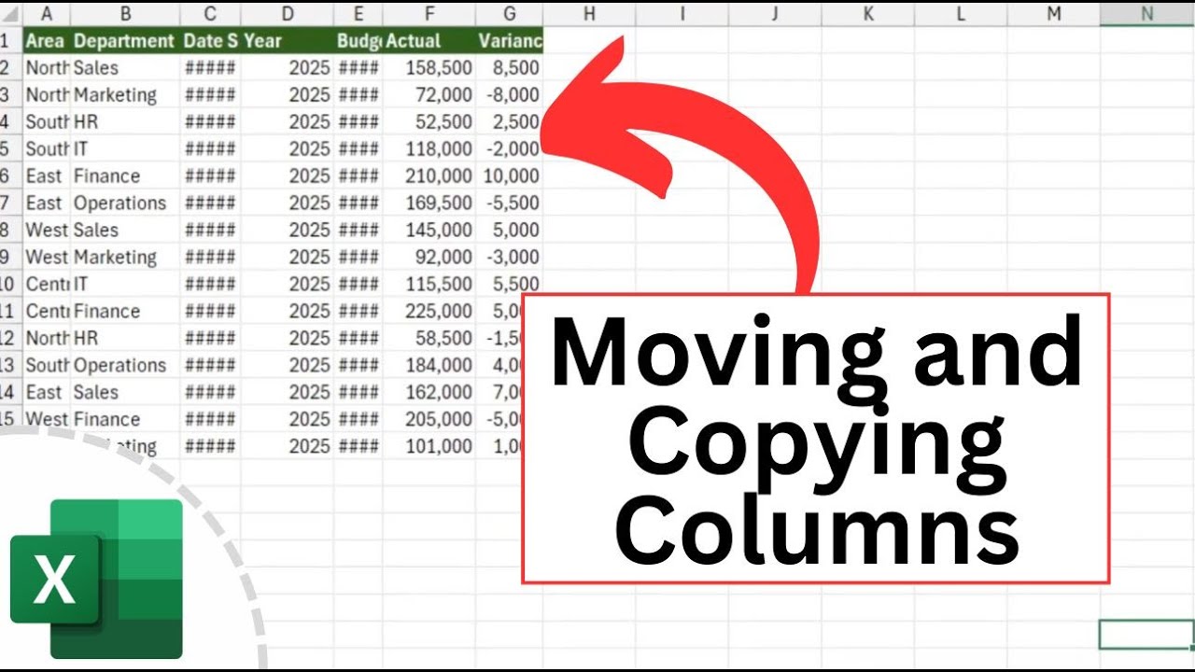The height and width of the screenshot is (672, 1195).
Task: Select the cell containing 210,000
Action: 429,175
